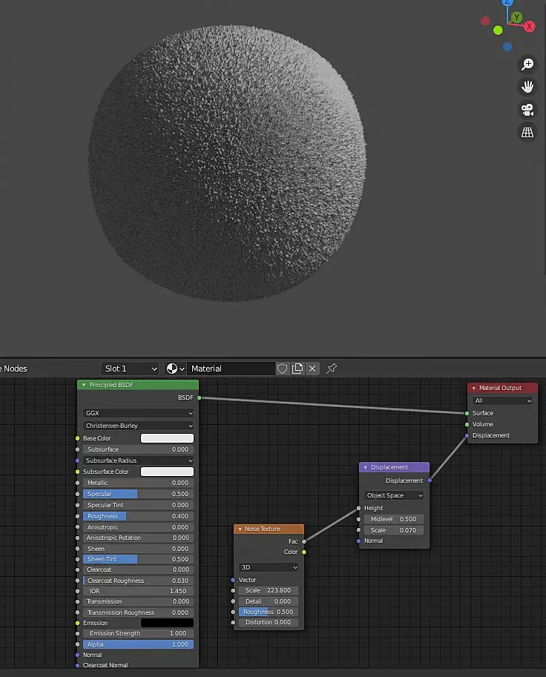Collapse the Displacement node
The image size is (546, 677).
(x=366, y=468)
